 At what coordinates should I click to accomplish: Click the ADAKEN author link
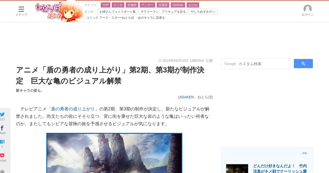click(x=186, y=97)
